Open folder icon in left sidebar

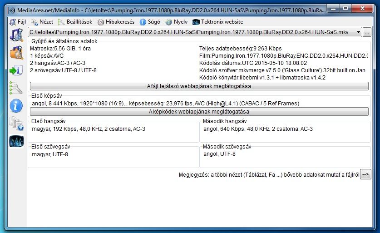[x=16, y=53]
